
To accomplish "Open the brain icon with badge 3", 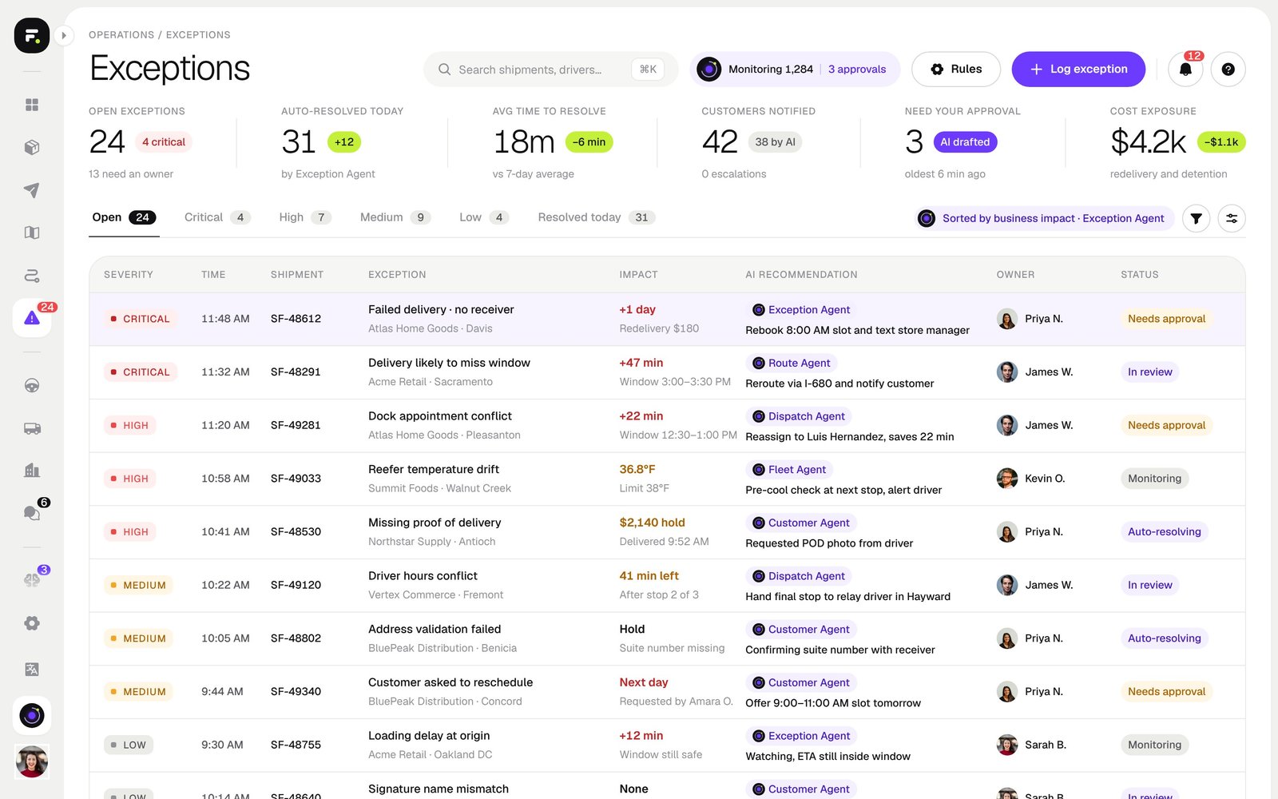I will point(32,580).
